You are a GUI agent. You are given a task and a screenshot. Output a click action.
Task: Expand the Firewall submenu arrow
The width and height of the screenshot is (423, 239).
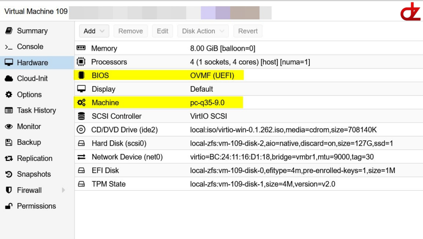coord(63,190)
